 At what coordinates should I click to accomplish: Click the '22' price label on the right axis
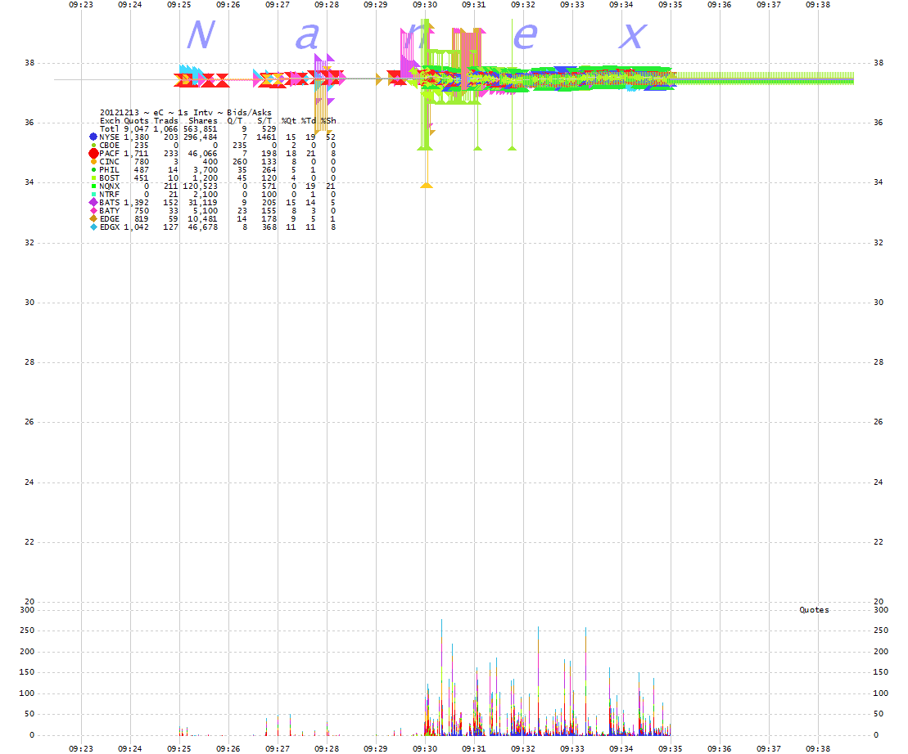[x=879, y=542]
